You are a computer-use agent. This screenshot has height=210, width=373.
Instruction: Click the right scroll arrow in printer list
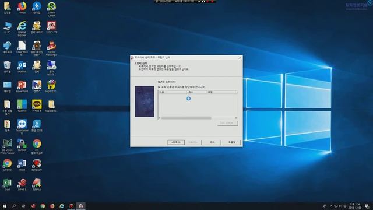click(236, 118)
